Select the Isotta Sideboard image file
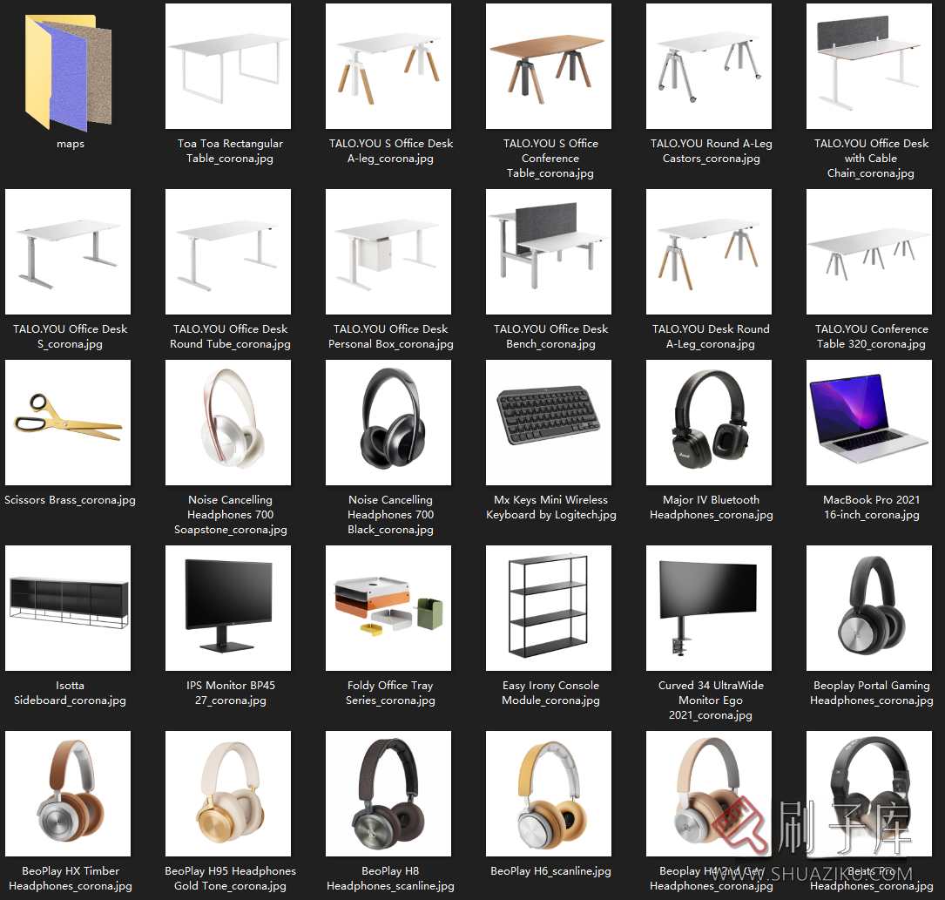Image resolution: width=945 pixels, height=900 pixels. coord(68,608)
